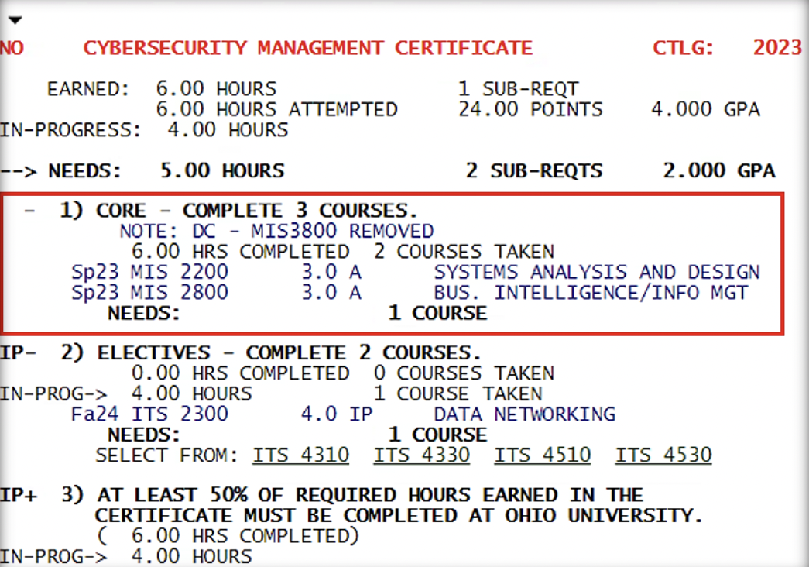Click the ITS 4510 elective link
The image size is (809, 567).
coord(543,455)
